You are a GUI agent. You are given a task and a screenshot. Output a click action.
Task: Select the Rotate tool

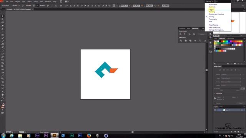[x=3, y=51]
